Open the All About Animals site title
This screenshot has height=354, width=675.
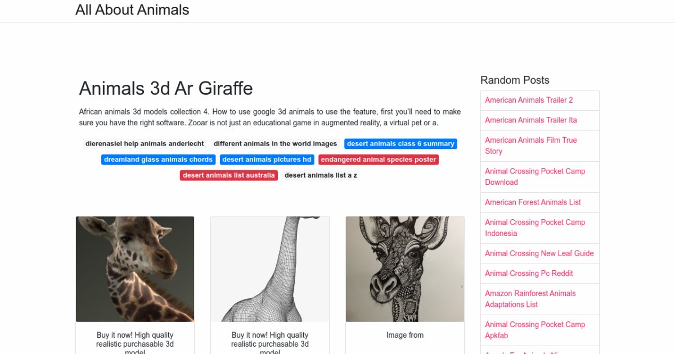point(132,10)
